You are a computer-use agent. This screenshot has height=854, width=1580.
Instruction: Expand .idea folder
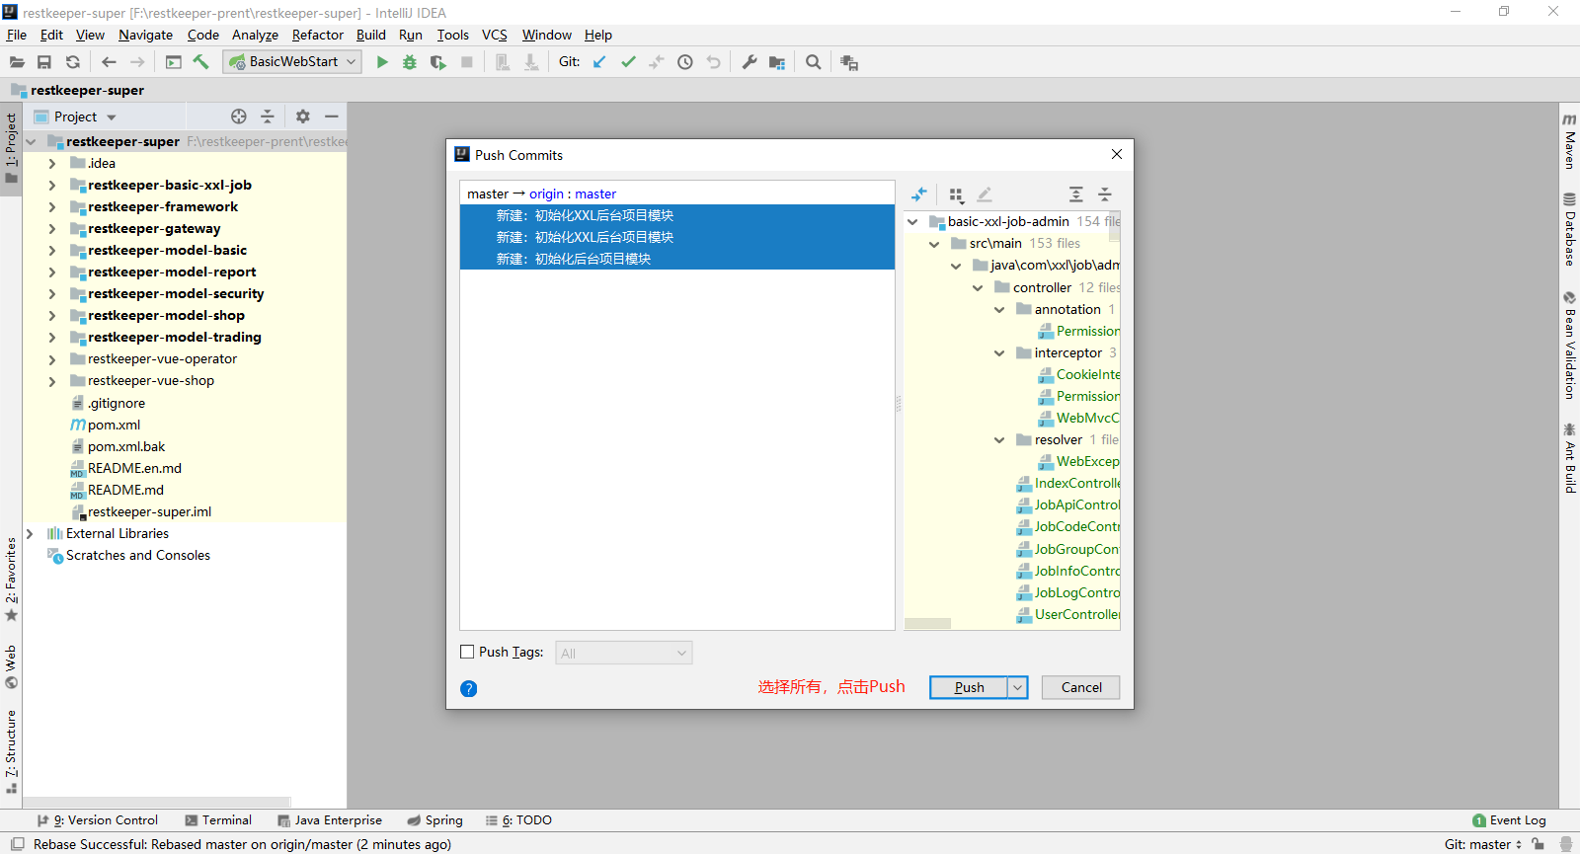pos(52,164)
